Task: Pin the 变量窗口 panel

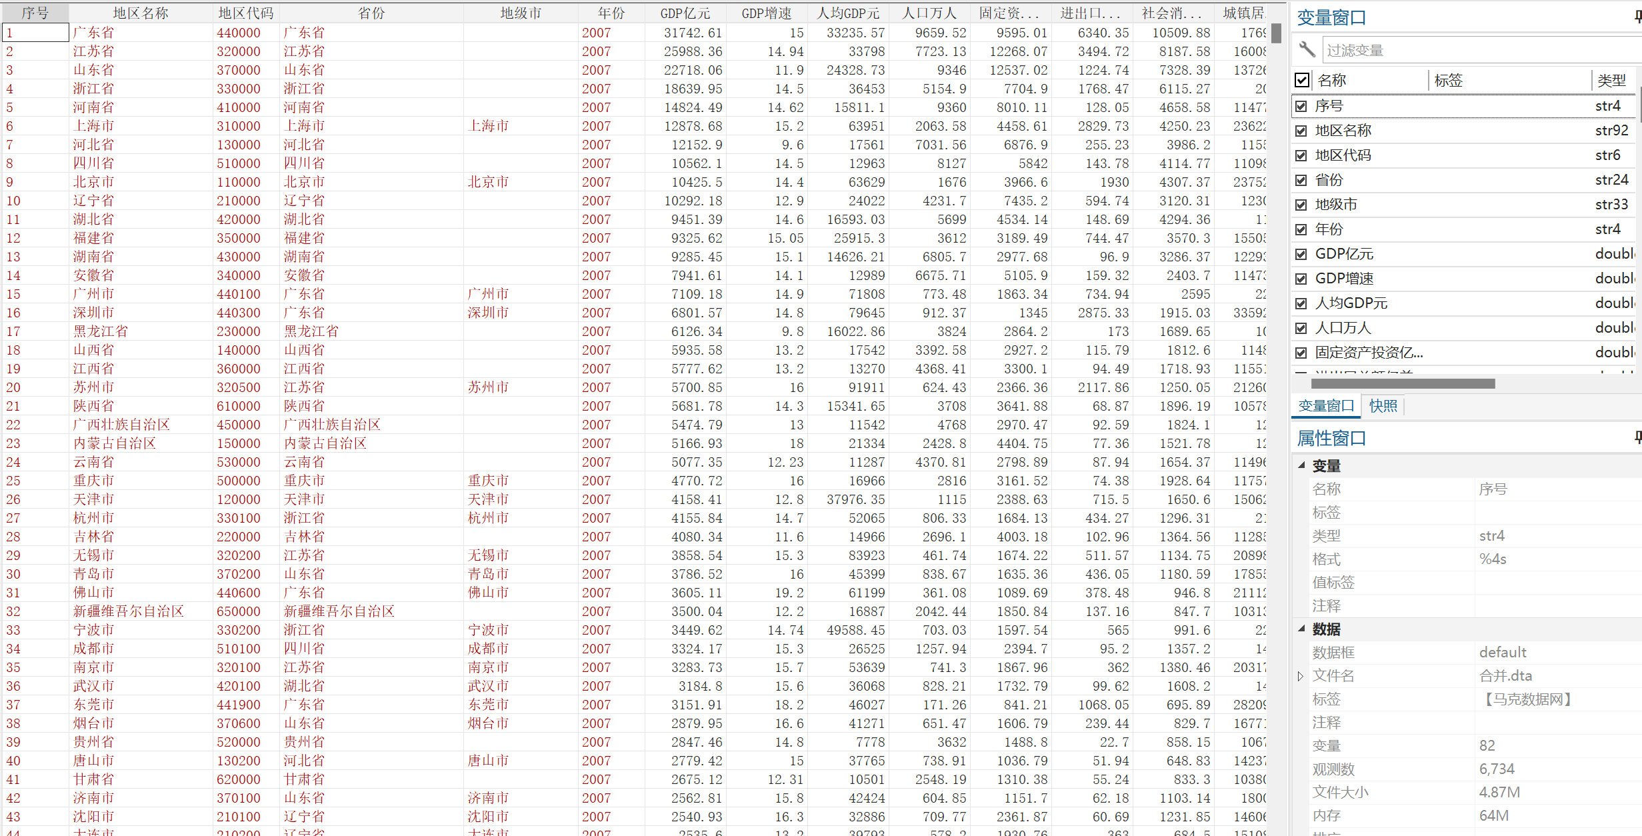Action: tap(1637, 17)
